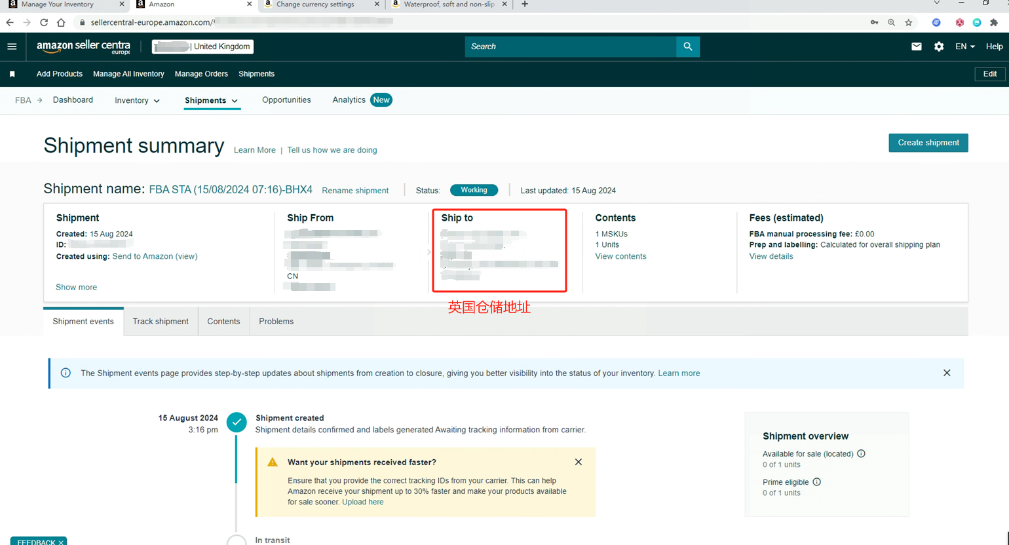Viewport: 1009px width, 545px height.
Task: Open the browser extensions puzzle icon
Action: (994, 22)
